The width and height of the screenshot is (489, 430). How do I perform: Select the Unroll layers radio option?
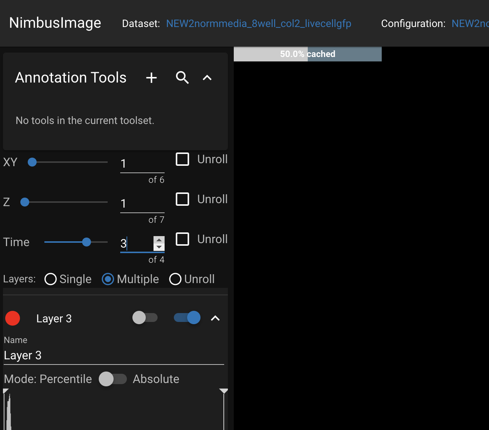coord(175,279)
